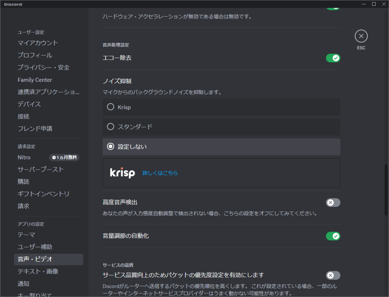Open マイアカウント settings
The height and width of the screenshot is (297, 389).
coord(38,43)
